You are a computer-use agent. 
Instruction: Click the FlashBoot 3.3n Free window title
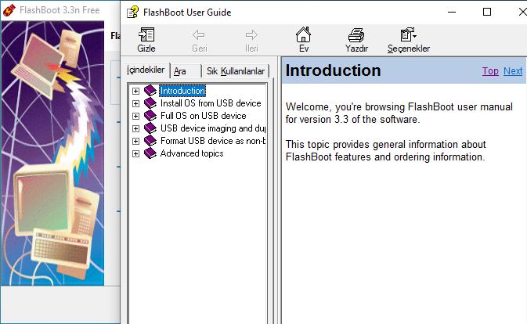click(60, 10)
